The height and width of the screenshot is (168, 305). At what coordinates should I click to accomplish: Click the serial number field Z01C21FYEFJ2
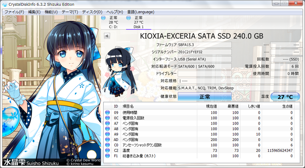(205, 52)
